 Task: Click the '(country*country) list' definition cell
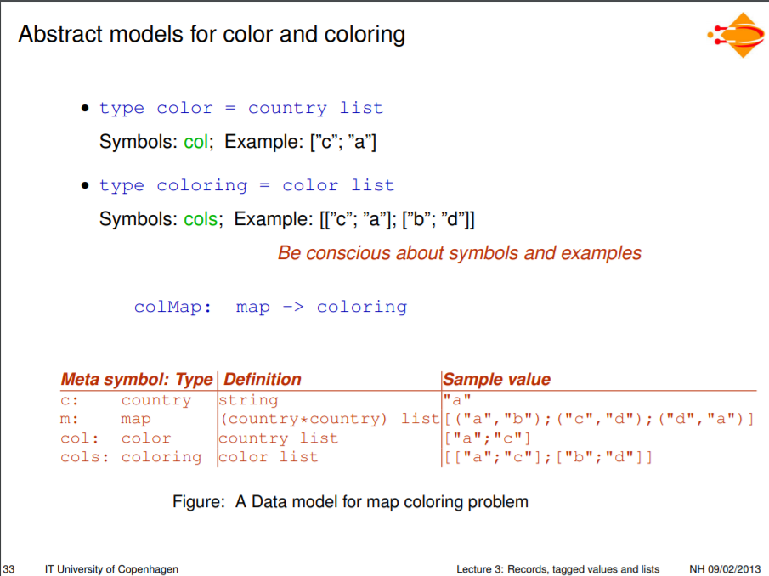click(329, 419)
